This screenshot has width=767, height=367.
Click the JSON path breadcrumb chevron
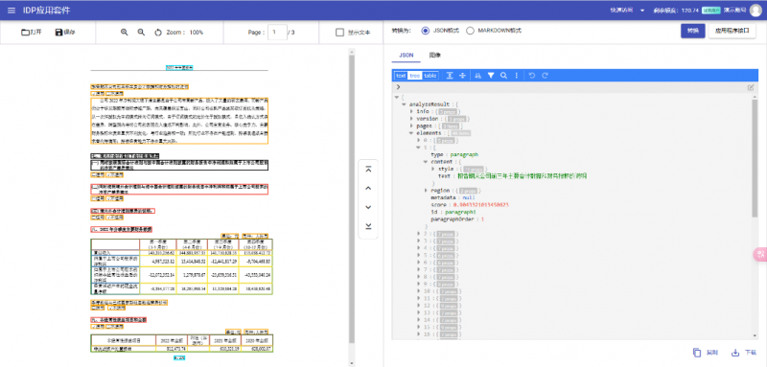399,87
